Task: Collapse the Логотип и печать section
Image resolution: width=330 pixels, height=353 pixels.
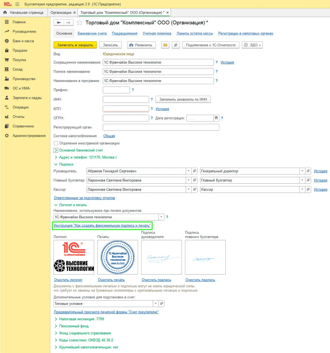Action: click(x=71, y=205)
